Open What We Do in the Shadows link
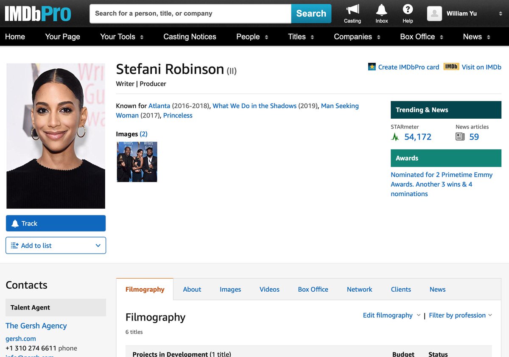The width and height of the screenshot is (509, 357). tap(255, 106)
